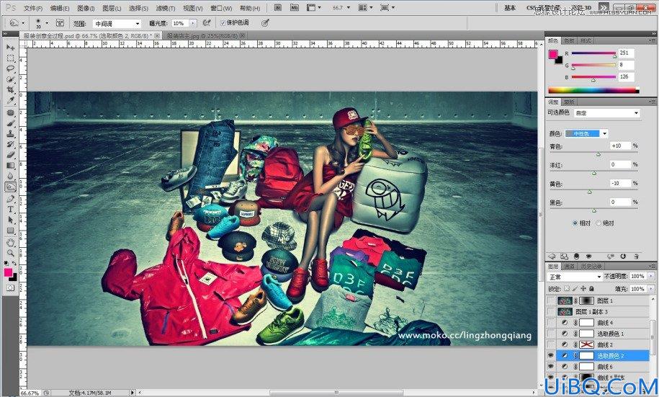Enable lock position icon in Layers panel
659x397 pixels.
[x=583, y=289]
